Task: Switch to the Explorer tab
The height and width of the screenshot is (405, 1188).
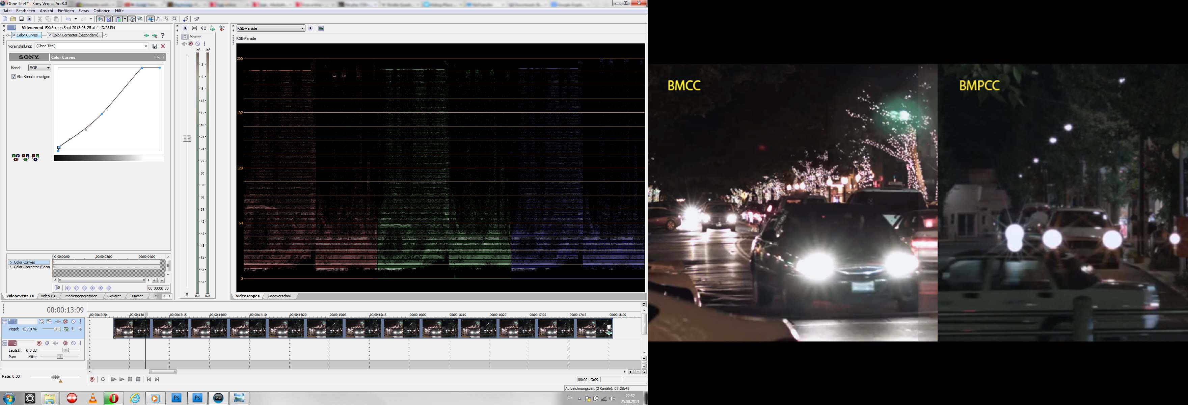Action: tap(114, 296)
